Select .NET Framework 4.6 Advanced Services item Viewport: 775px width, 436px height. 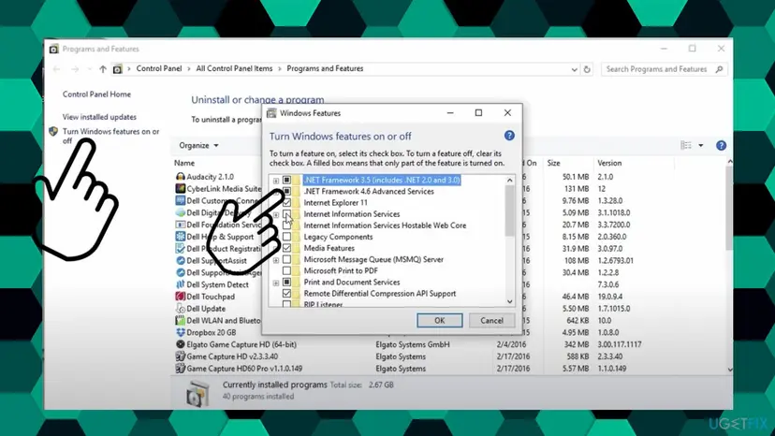[369, 191]
